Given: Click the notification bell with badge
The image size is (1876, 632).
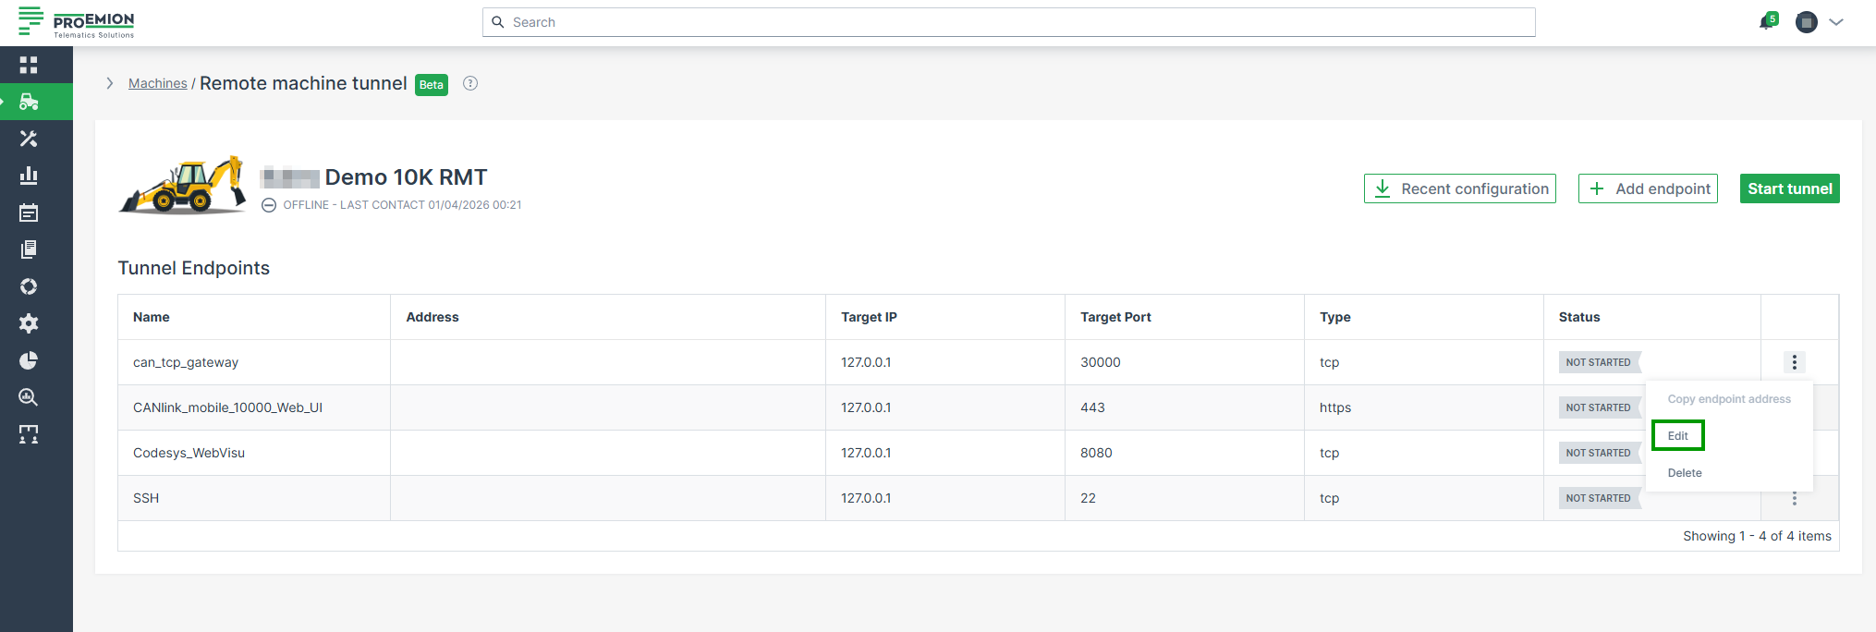Looking at the screenshot, I should 1767,22.
